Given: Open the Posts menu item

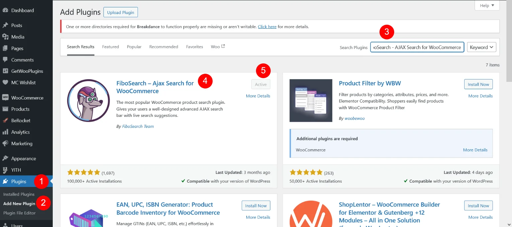Looking at the screenshot, I should [x=17, y=25].
